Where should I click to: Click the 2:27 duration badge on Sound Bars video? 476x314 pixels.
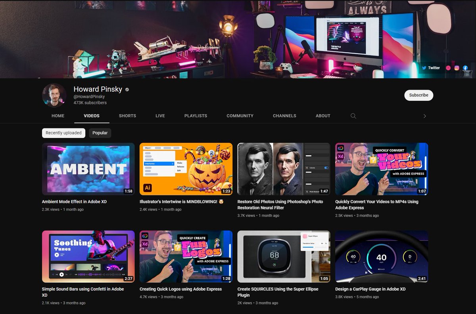tap(128, 279)
